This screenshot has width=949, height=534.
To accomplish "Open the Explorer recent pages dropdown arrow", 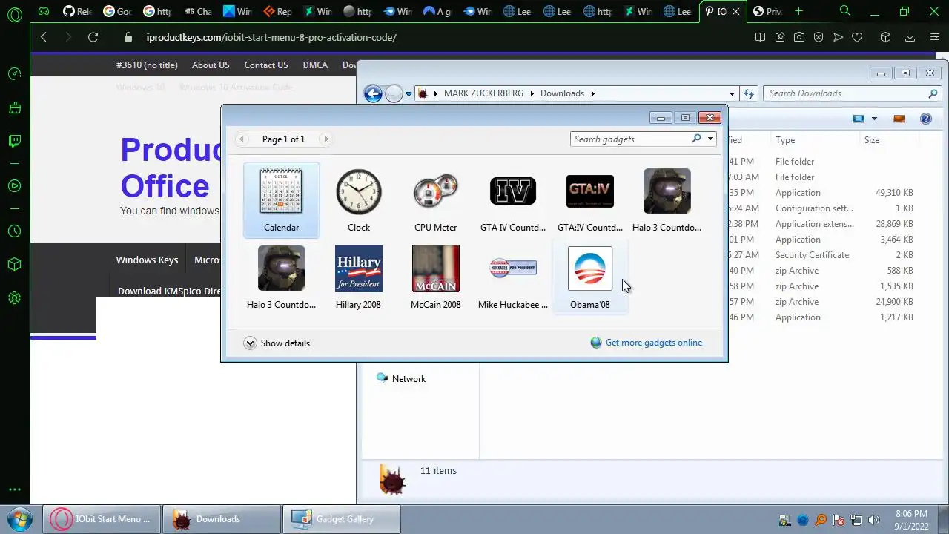I will (409, 94).
